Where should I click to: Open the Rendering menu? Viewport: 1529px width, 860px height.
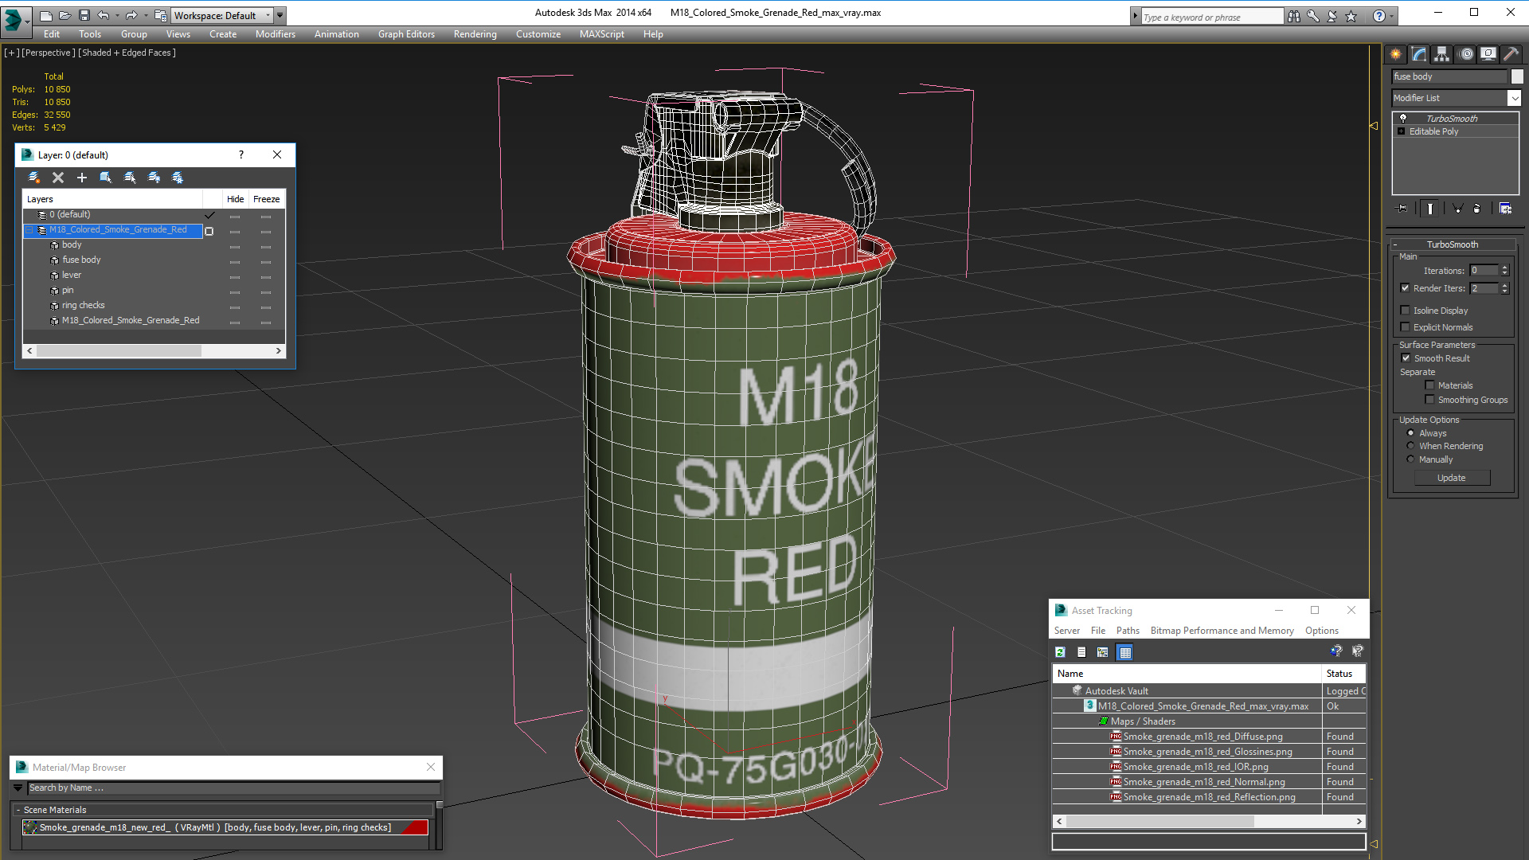(475, 34)
